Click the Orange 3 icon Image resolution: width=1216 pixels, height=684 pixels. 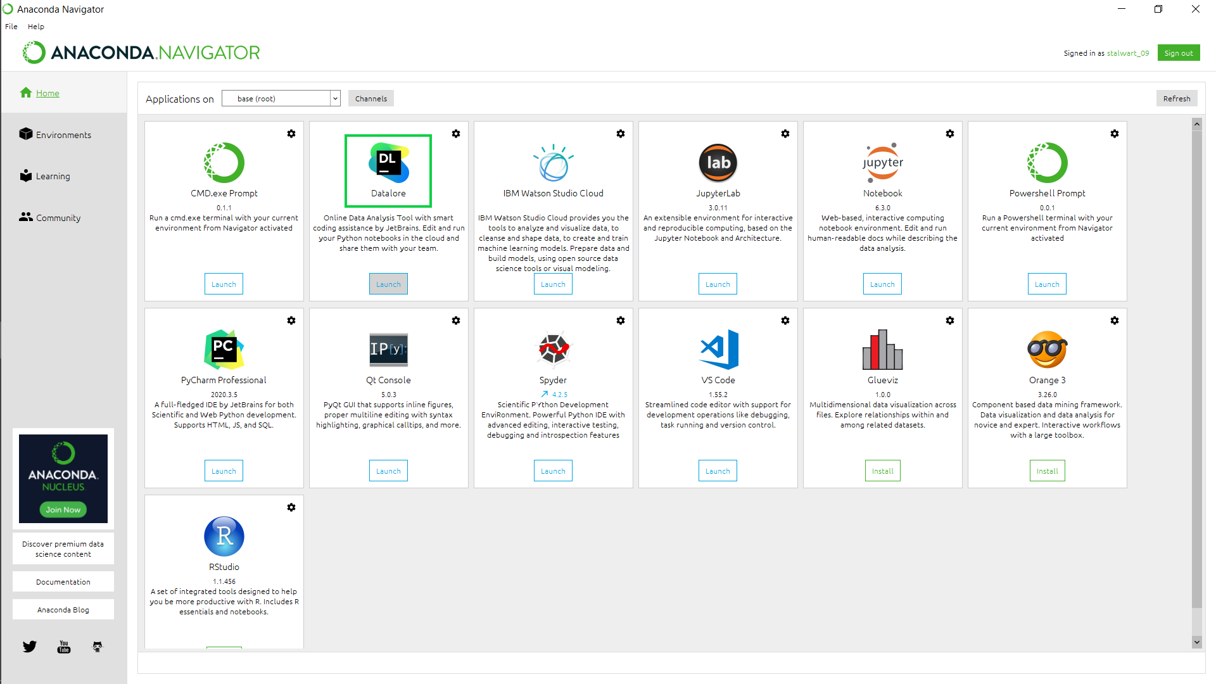coord(1048,350)
